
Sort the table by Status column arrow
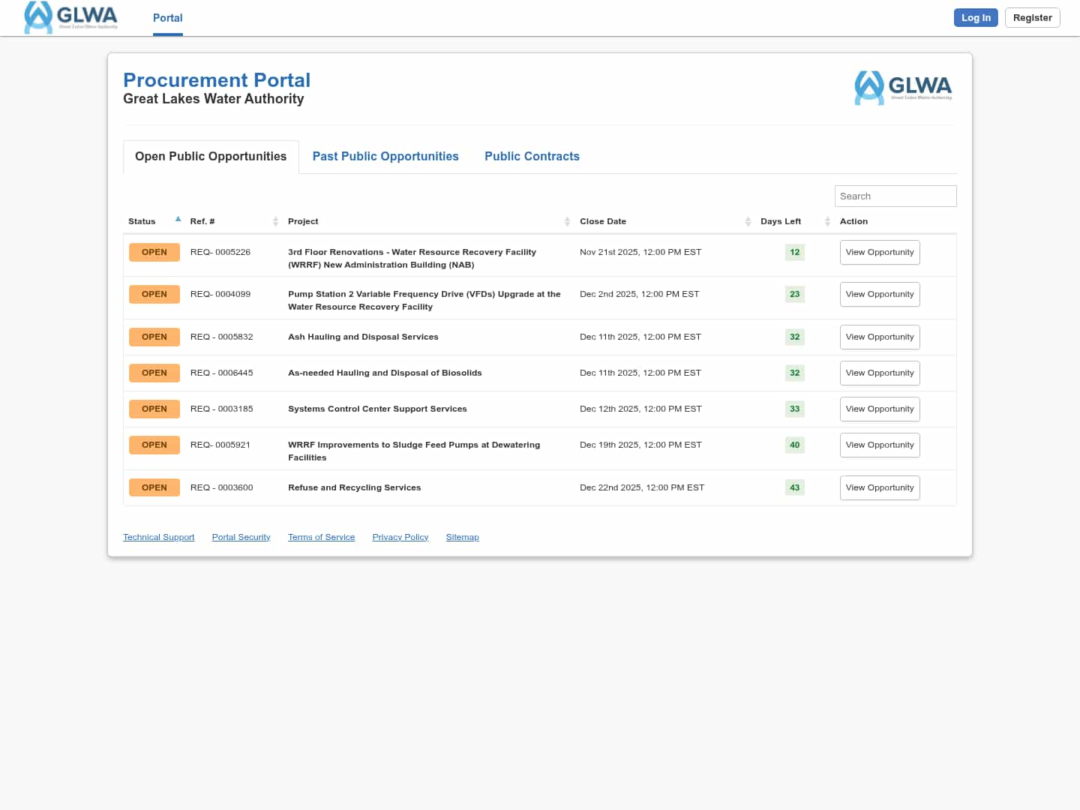pos(178,220)
